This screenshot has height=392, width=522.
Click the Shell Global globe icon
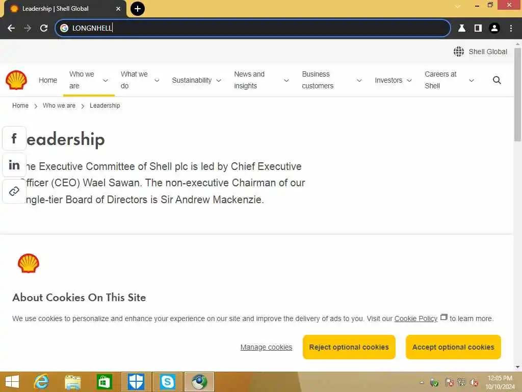[458, 52]
